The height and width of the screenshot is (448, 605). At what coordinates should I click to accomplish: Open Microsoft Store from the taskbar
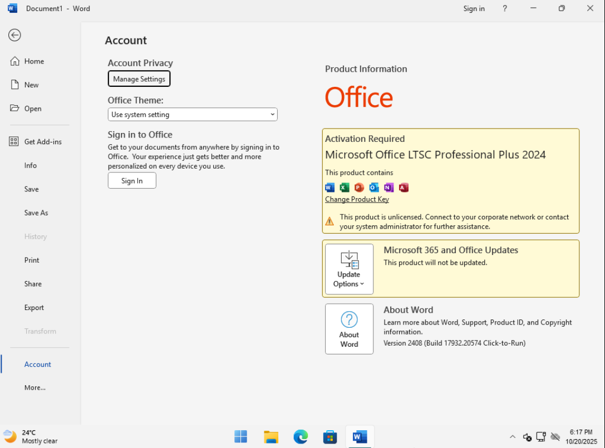(x=330, y=437)
